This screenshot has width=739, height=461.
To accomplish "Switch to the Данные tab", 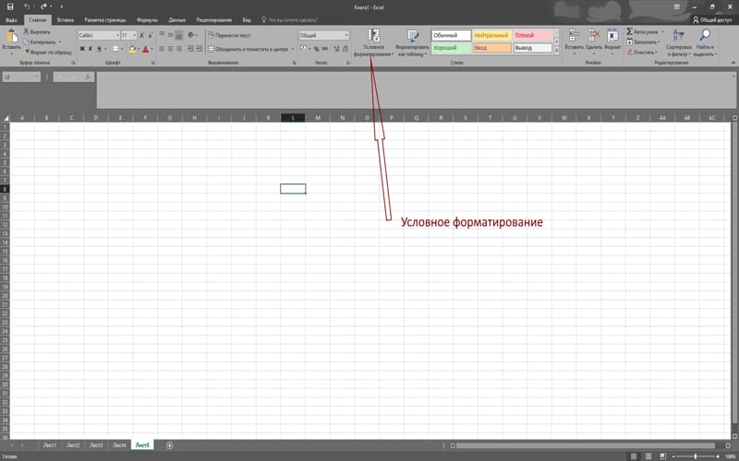I will pyautogui.click(x=177, y=20).
